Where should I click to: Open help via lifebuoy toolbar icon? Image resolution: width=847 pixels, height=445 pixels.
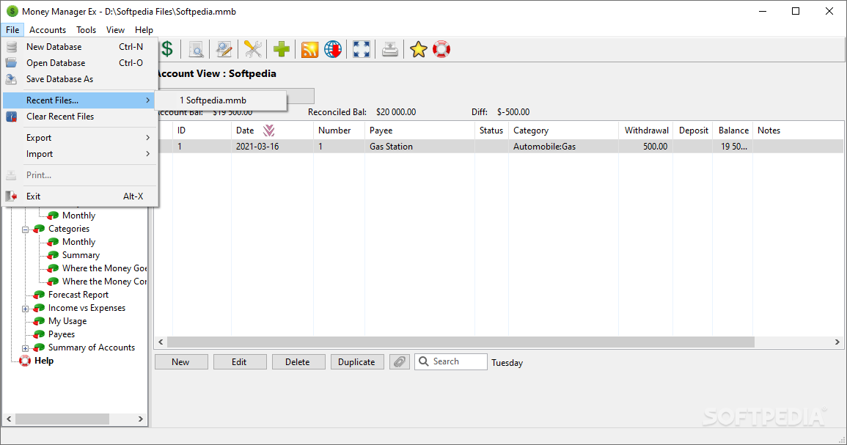point(441,49)
